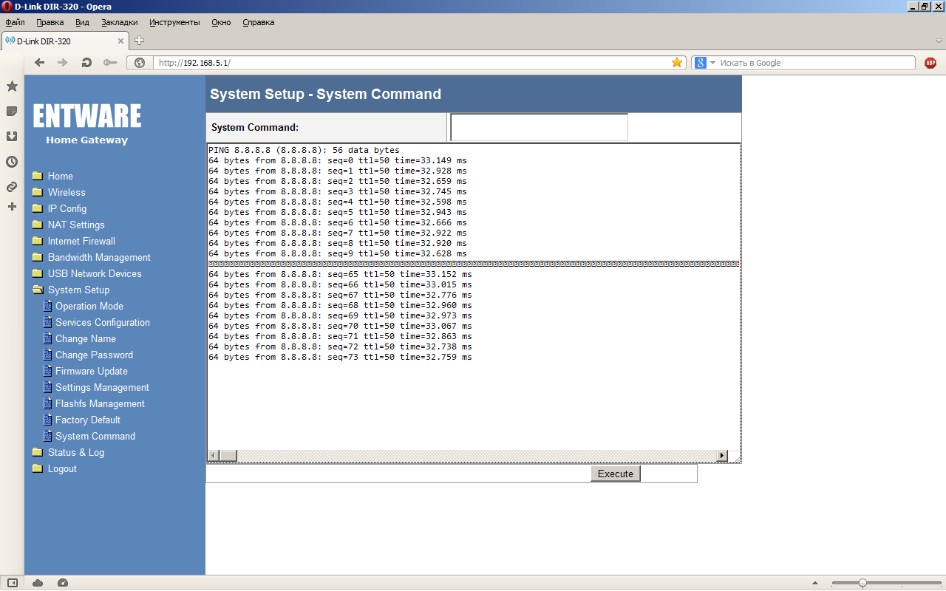
Task: Click the horizontal scrollbar thumb in output
Action: click(x=228, y=456)
